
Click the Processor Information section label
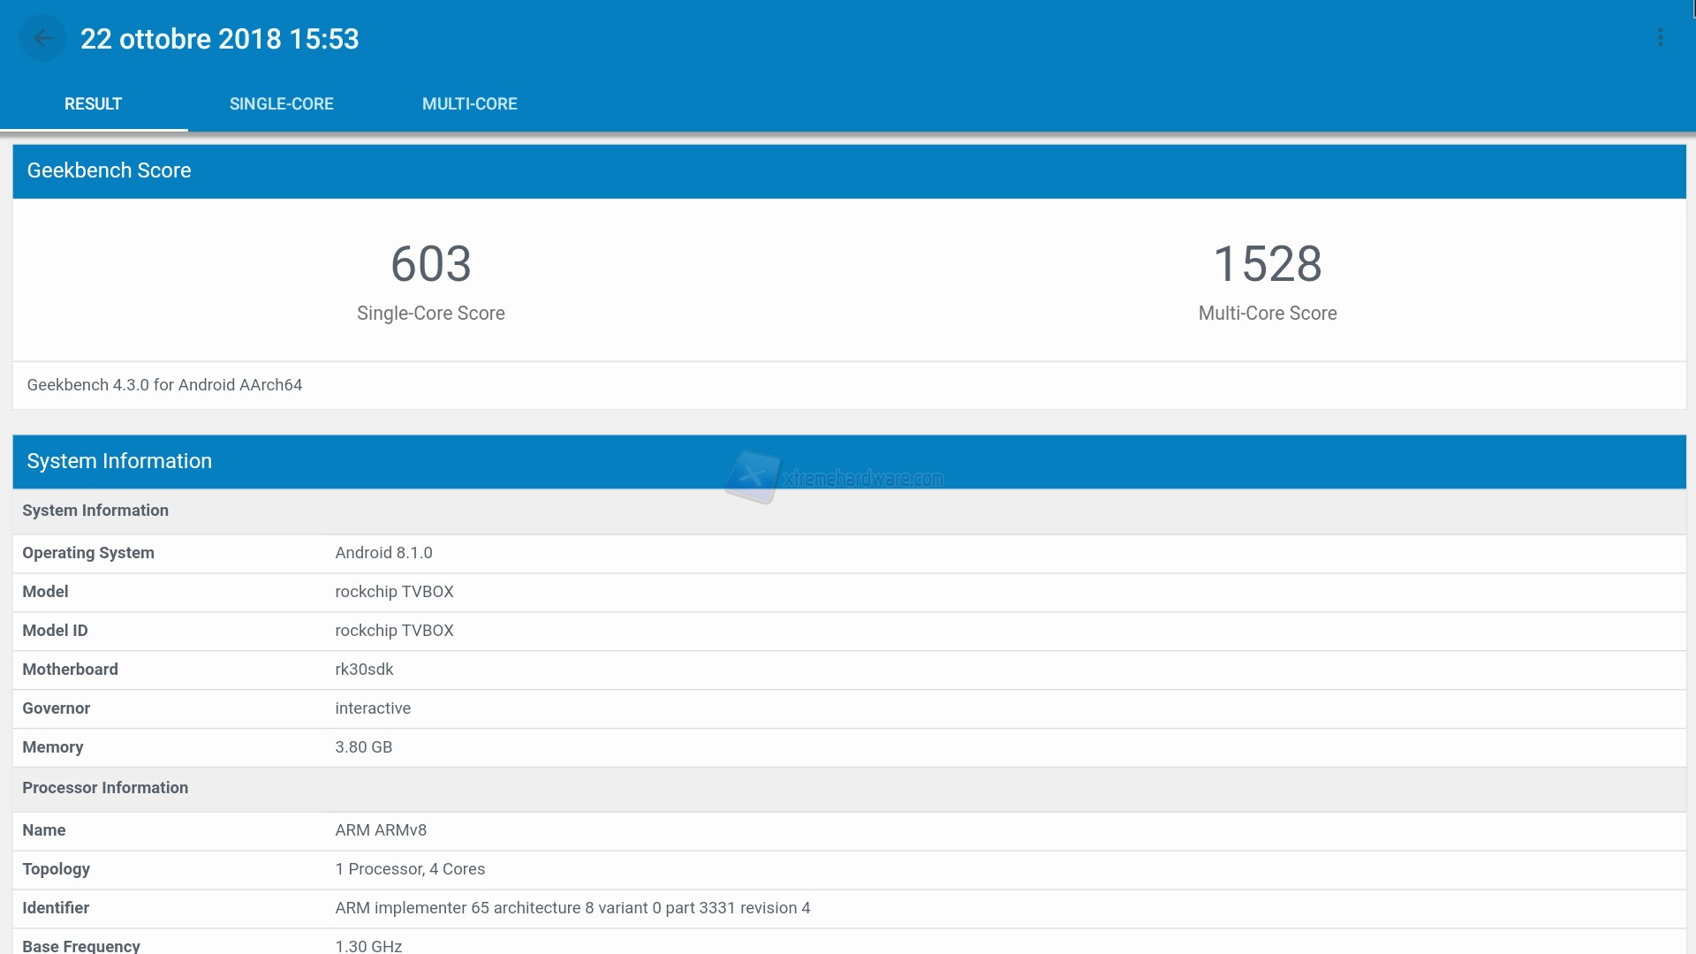[x=105, y=788]
